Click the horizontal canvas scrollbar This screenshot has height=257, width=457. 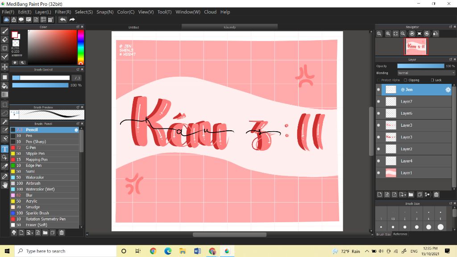click(x=229, y=235)
